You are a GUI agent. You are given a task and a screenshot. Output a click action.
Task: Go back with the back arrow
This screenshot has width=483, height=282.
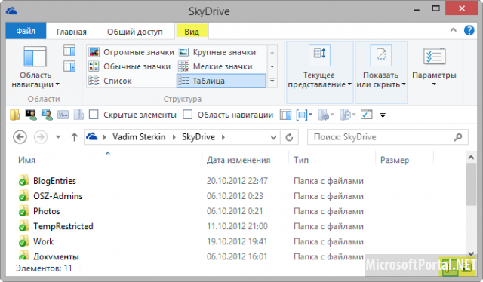coord(20,137)
